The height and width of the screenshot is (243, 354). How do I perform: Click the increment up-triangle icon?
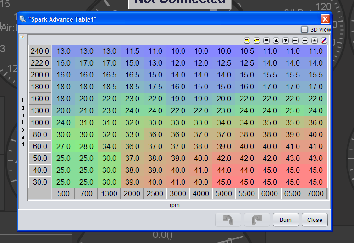[276, 40]
